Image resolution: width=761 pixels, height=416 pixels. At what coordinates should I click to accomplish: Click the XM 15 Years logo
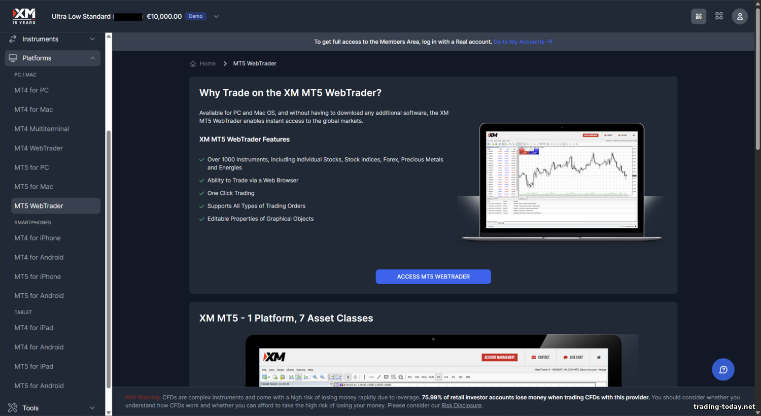click(x=24, y=16)
